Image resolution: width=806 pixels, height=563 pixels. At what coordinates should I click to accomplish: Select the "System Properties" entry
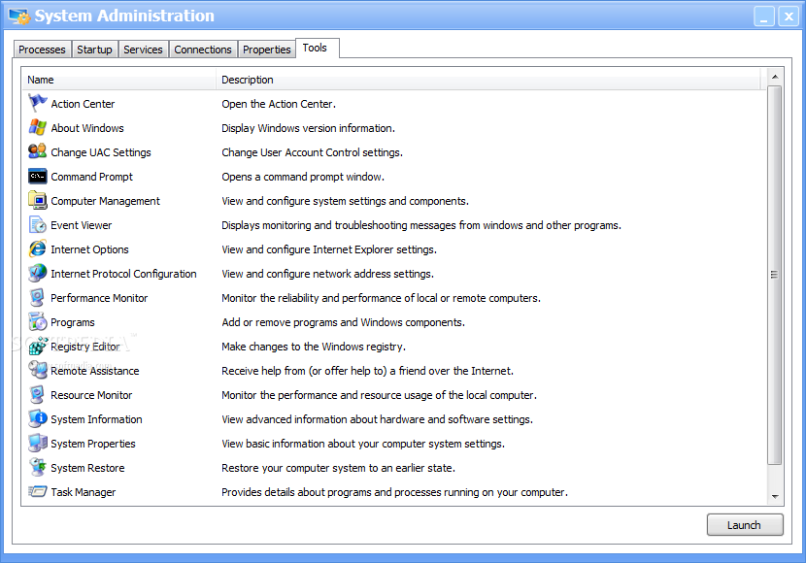click(92, 444)
